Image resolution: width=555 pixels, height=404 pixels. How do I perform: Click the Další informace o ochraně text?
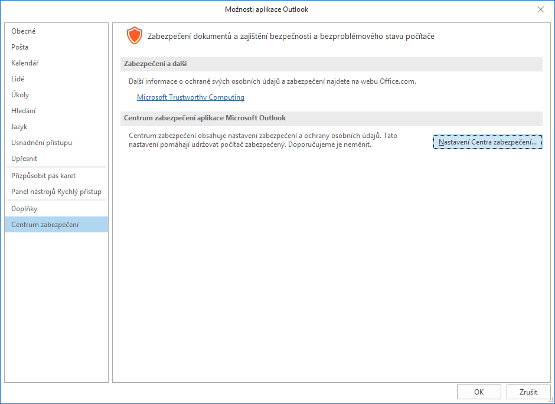point(272,81)
